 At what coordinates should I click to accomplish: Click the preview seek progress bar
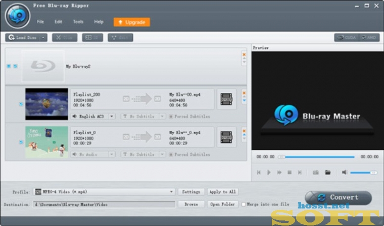(316, 157)
